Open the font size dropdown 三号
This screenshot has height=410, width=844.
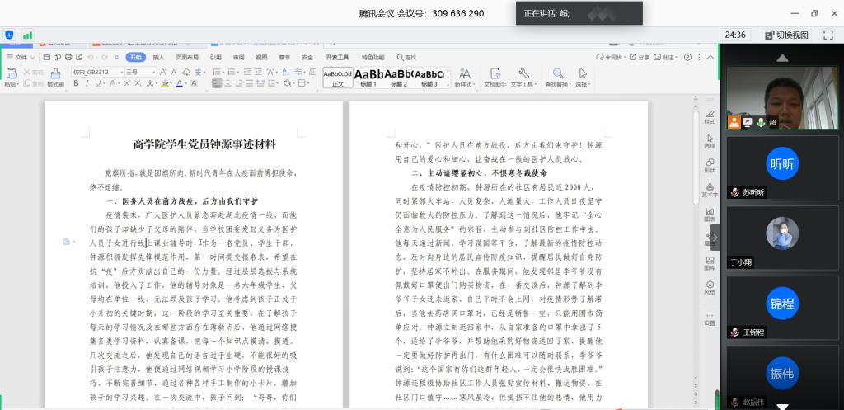[139, 72]
